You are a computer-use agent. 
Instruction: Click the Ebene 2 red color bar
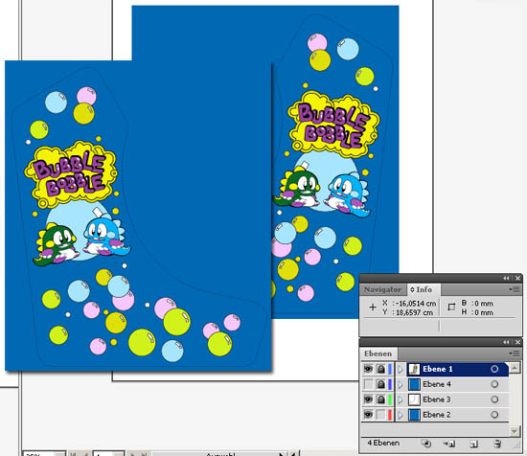[x=390, y=415]
